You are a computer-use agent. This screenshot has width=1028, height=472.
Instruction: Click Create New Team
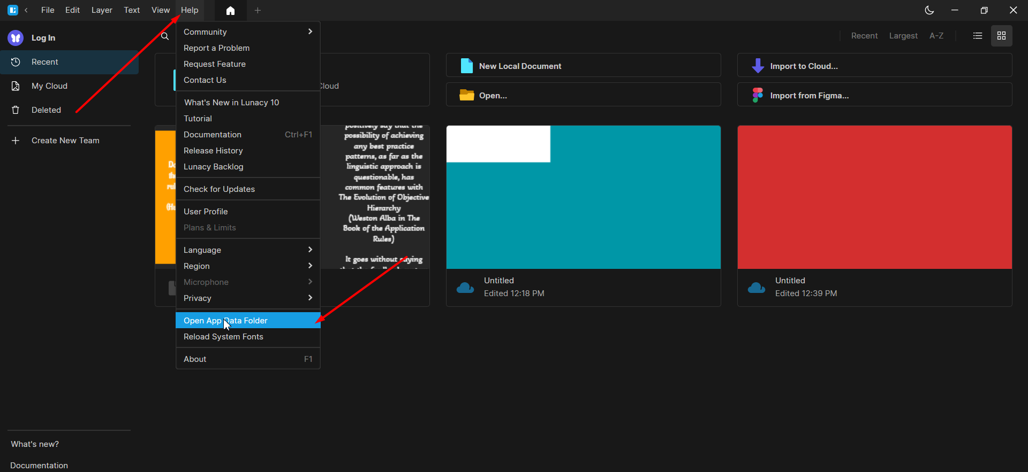pos(65,141)
